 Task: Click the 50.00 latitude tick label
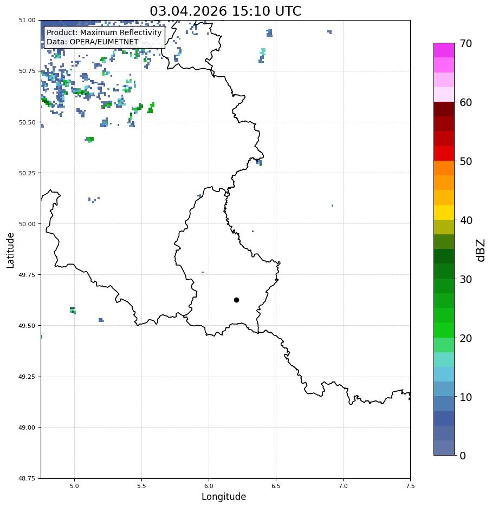(x=27, y=224)
